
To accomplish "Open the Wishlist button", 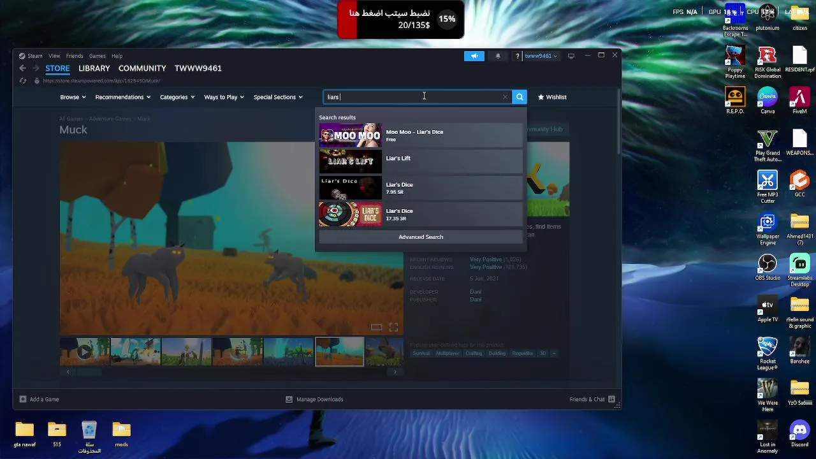I will pos(552,97).
